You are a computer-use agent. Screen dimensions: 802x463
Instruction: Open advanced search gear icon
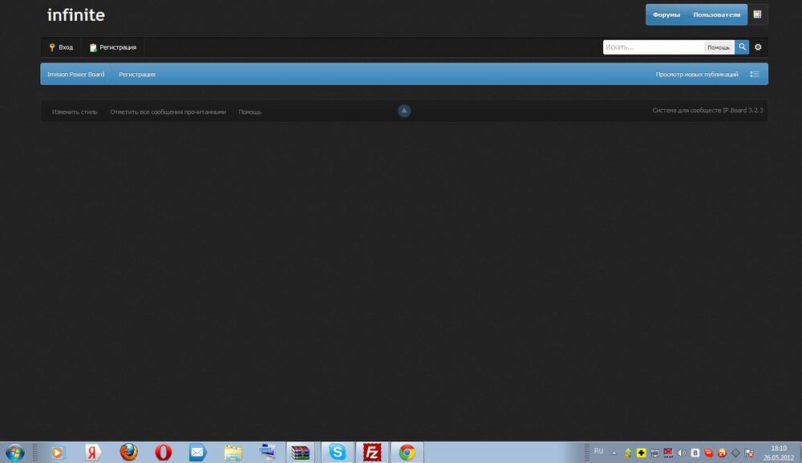pos(758,47)
